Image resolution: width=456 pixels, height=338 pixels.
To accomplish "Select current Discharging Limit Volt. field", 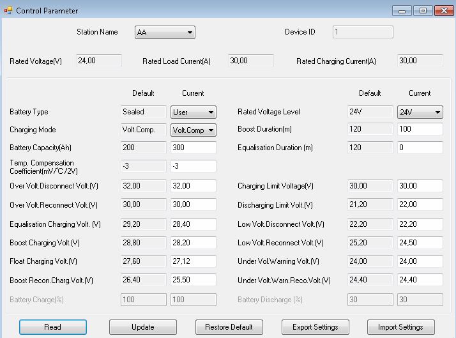I will [420, 205].
